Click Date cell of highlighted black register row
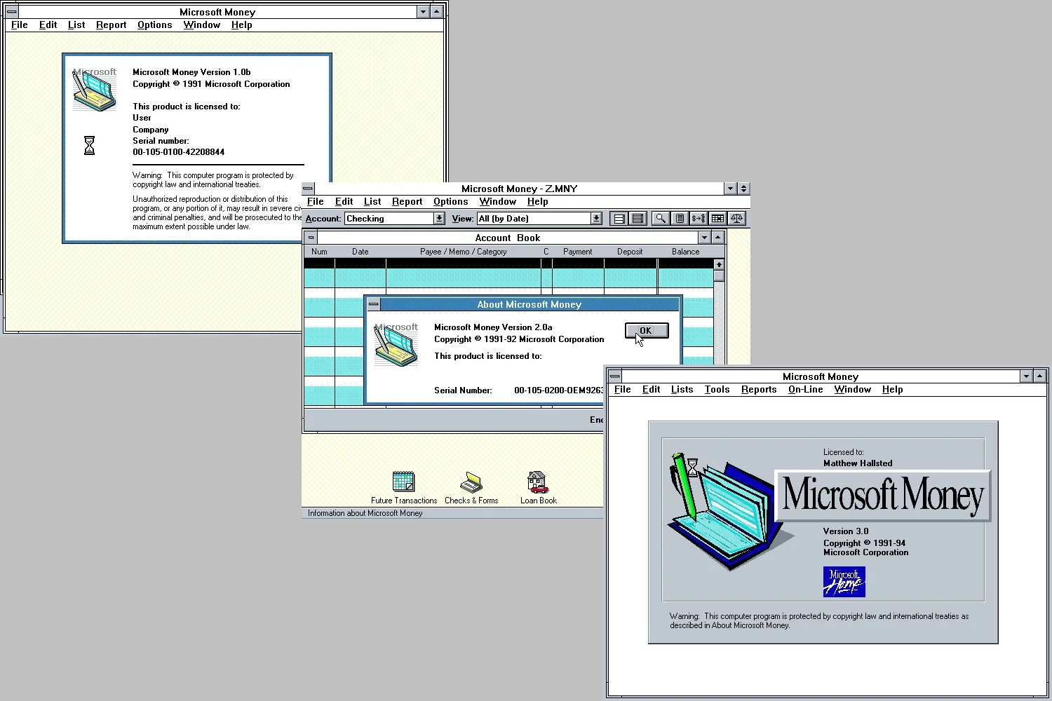1052x701 pixels. click(x=360, y=264)
